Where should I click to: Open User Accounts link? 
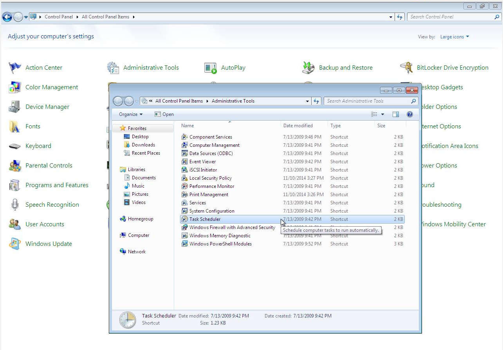45,224
